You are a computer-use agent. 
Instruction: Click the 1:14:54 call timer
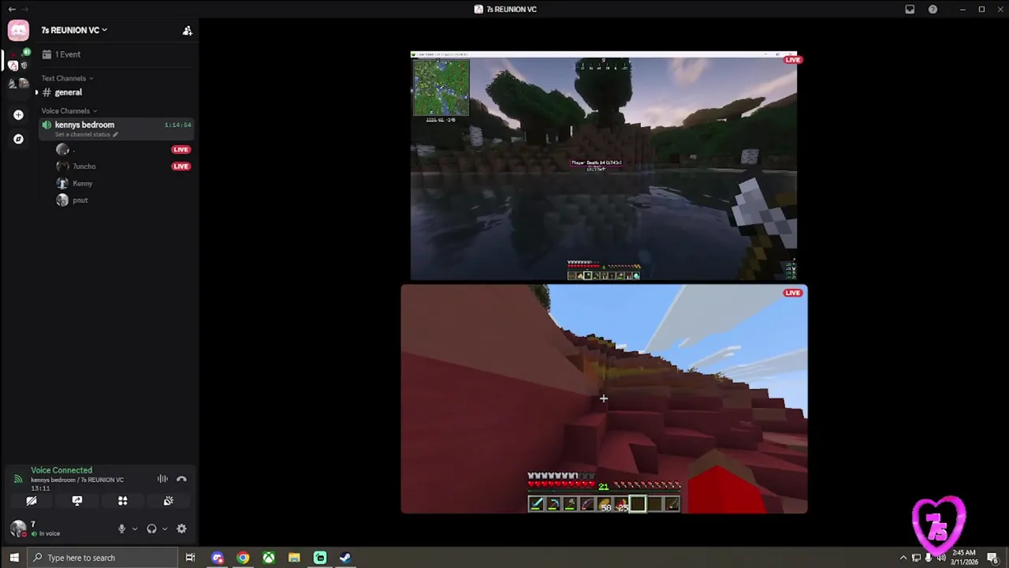pyautogui.click(x=177, y=125)
